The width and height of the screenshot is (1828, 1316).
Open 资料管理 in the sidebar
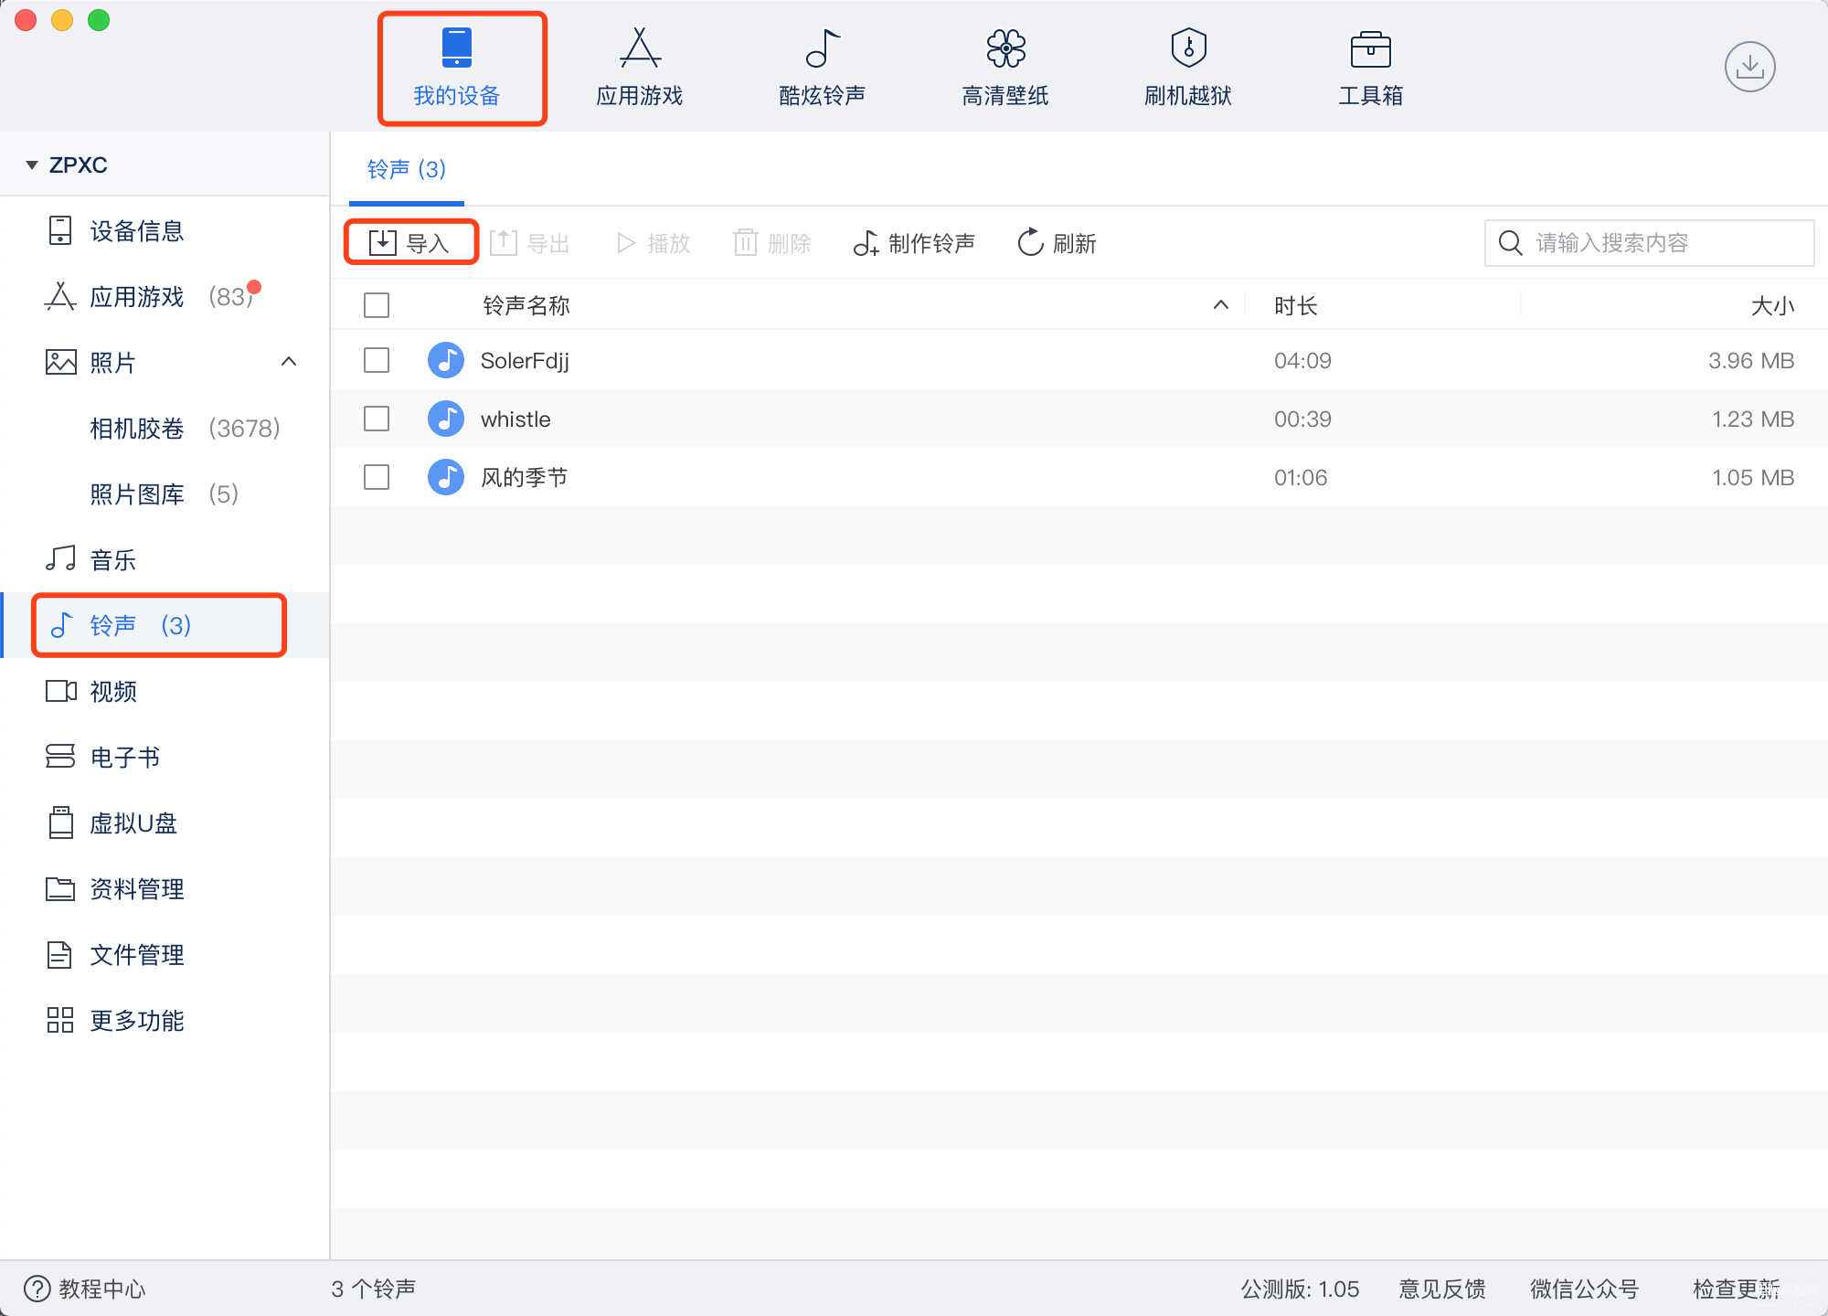[165, 888]
